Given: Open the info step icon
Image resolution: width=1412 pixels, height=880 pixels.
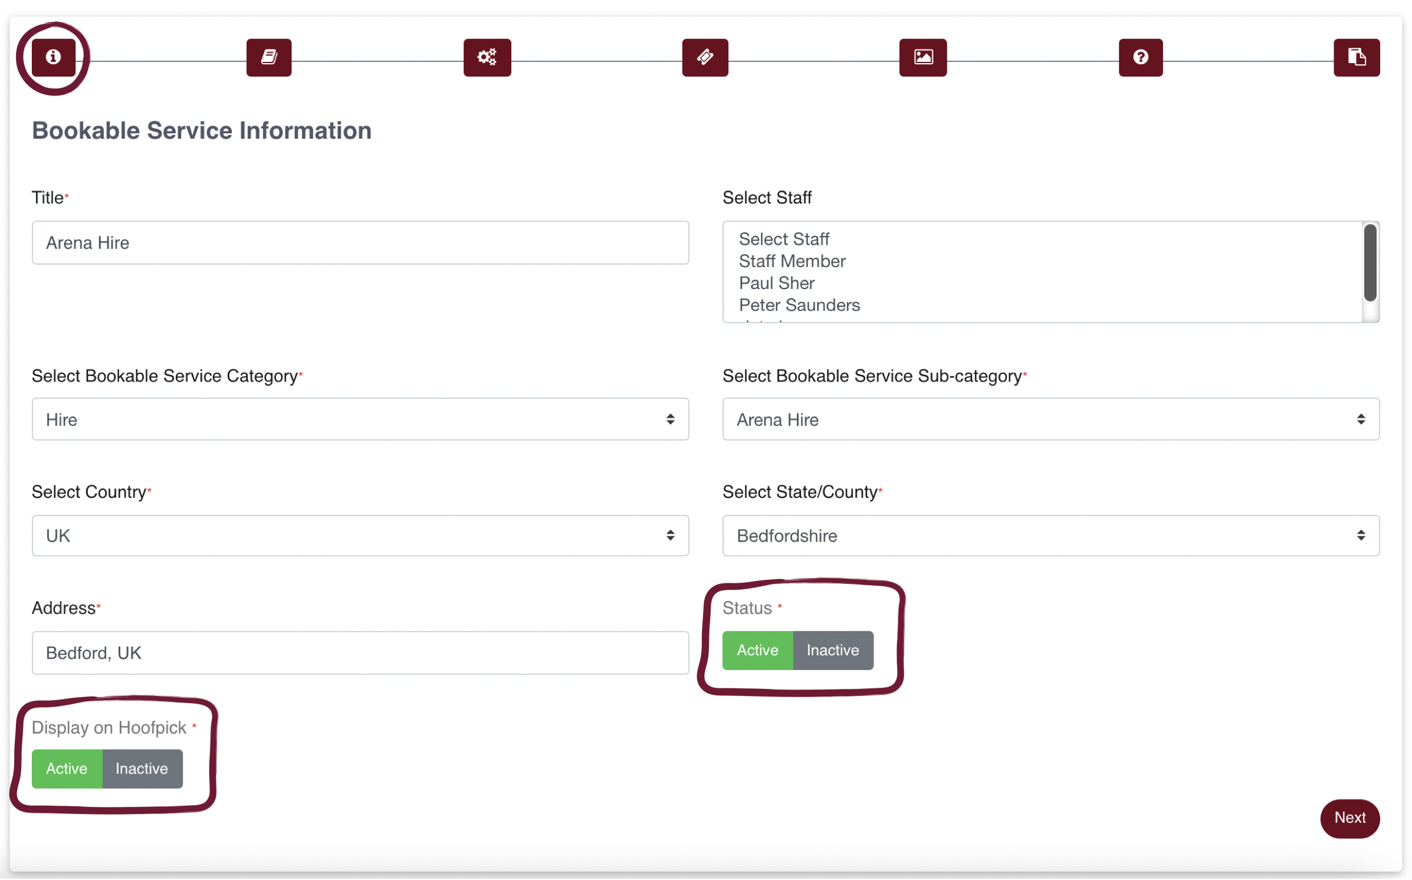Looking at the screenshot, I should coord(54,57).
